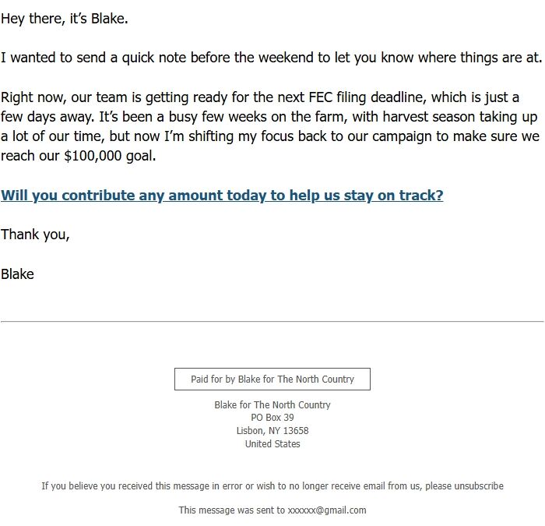
Task: Click the 'PO Box 39' address line
Action: coord(272,418)
